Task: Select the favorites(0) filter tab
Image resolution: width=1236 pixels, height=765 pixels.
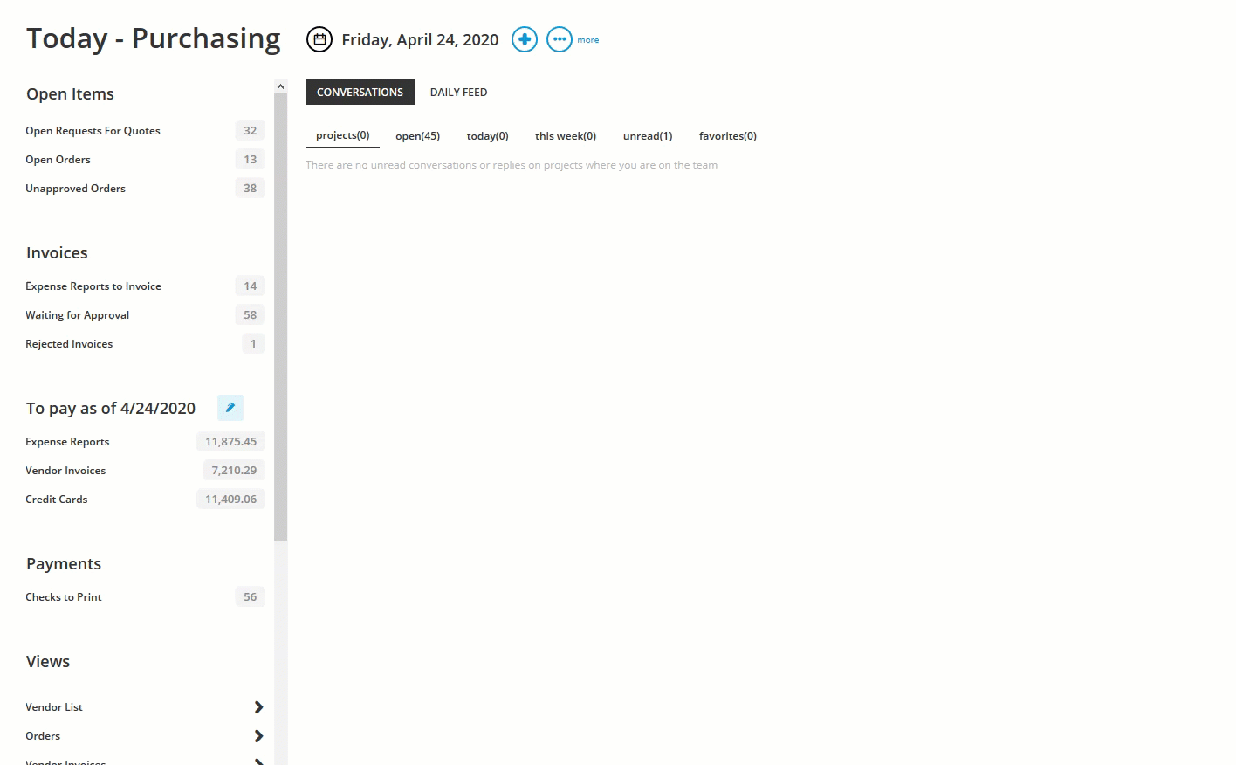Action: coord(728,136)
